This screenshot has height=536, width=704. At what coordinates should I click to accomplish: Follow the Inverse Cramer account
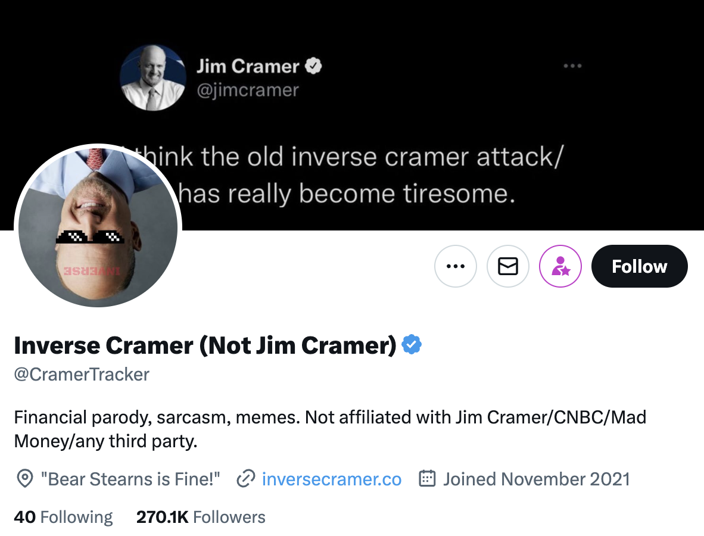[639, 266]
